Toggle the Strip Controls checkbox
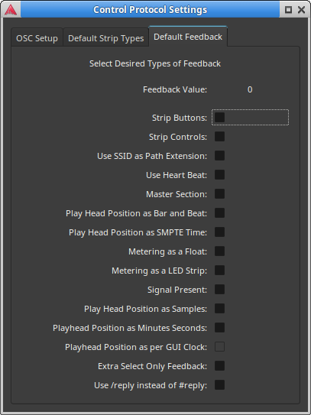 tap(219, 137)
